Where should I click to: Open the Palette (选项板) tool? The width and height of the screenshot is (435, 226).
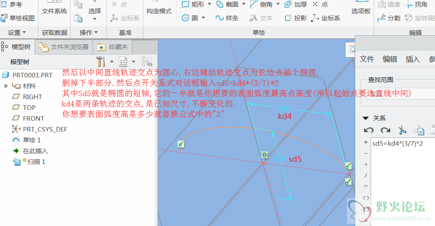361,8
